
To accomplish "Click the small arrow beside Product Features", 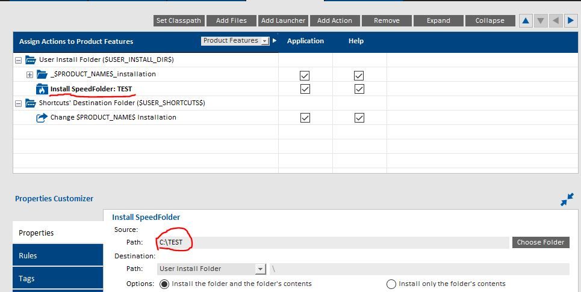I will (x=275, y=41).
